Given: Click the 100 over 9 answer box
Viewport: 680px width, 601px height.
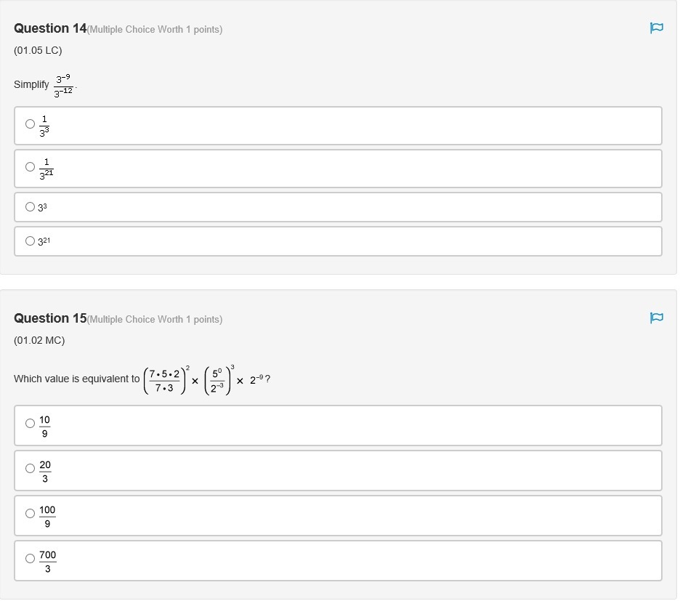Looking at the screenshot, I should pos(338,516).
